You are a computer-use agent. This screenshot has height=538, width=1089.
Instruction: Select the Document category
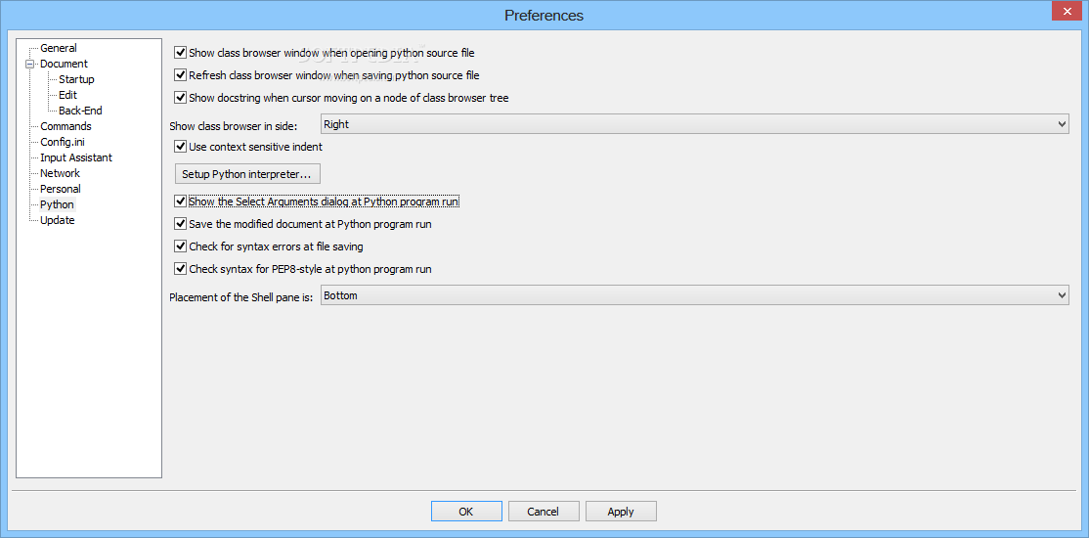click(64, 64)
